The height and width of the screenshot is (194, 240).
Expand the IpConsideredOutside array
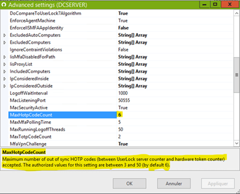pos(5,86)
